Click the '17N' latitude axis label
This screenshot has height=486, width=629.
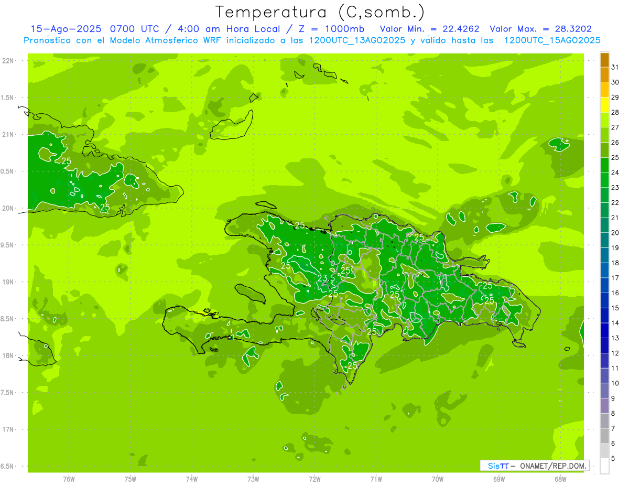point(8,429)
